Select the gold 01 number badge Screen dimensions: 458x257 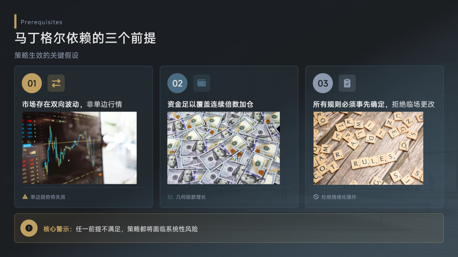tap(32, 83)
